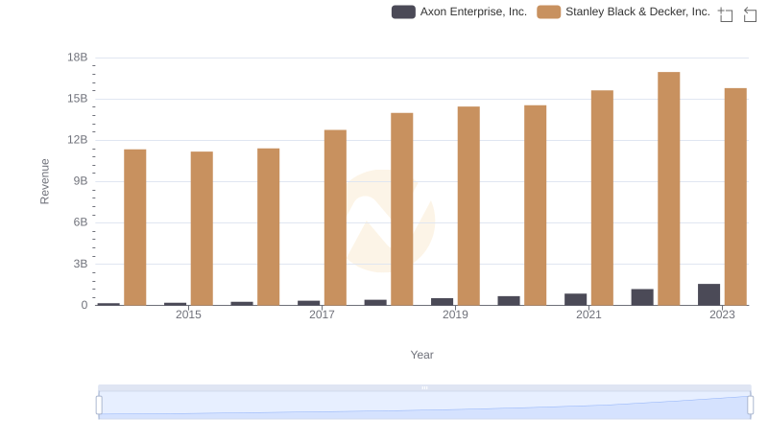Click the data zoom slider area
This screenshot has height=442, width=768.
(424, 406)
